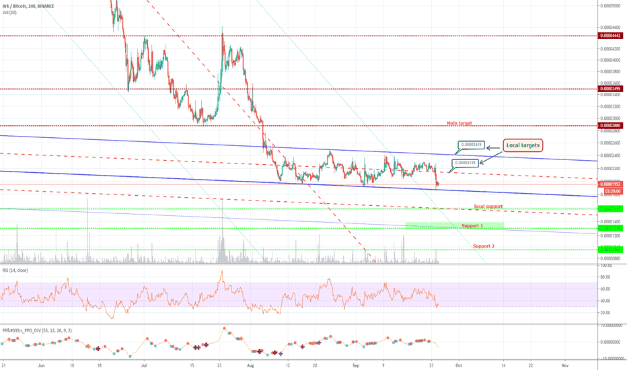This screenshot has height=370, width=627.
Task: Select the "Support 2" annotation text
Action: pos(484,246)
